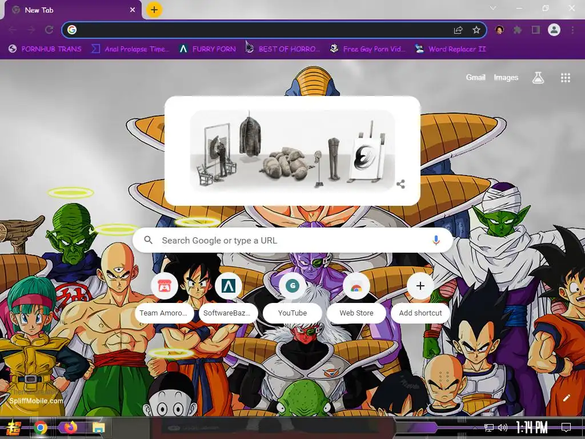Close the New Tab tab
Screen dimensions: 585x439
133,10
